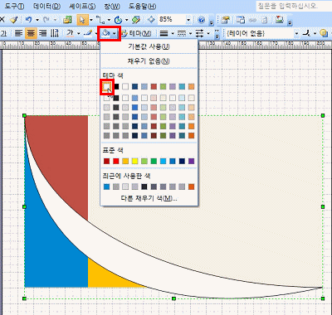Screen dimensions: 332x315
Task: Expand the line pattern dropdown arrow
Action: tap(190, 34)
